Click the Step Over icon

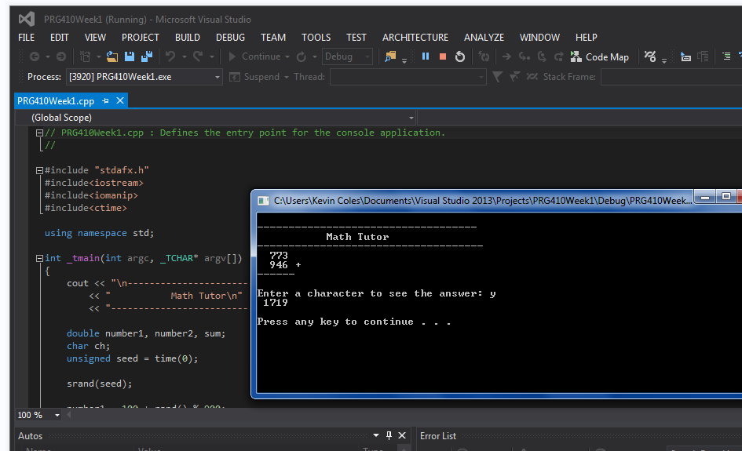tap(542, 56)
